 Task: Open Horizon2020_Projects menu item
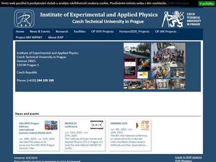pos(134,32)
